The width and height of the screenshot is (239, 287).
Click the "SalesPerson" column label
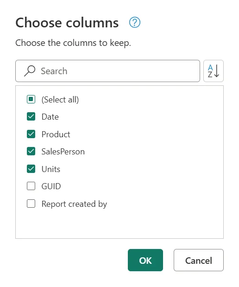(63, 152)
